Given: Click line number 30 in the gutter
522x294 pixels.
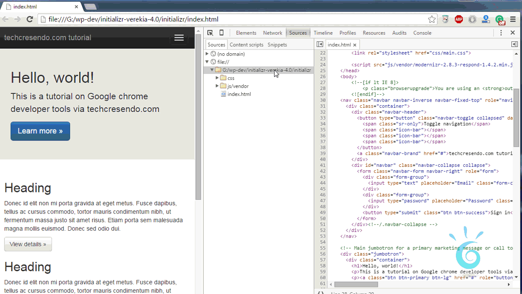Looking at the screenshot, I should (x=323, y=100).
